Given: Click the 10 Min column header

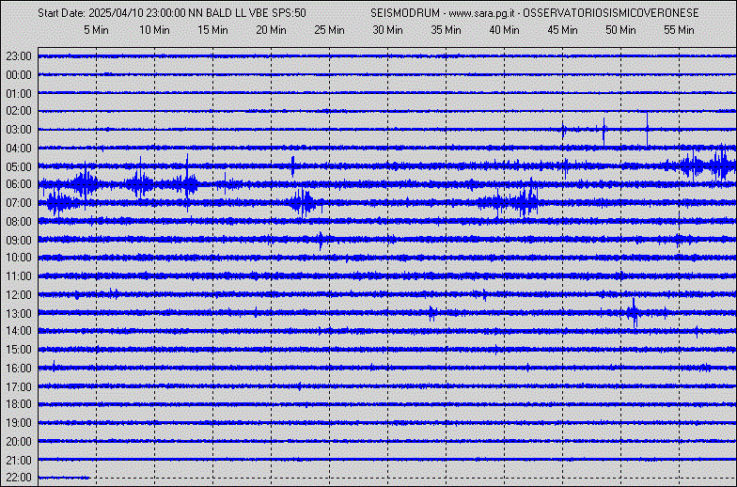Looking at the screenshot, I should pyautogui.click(x=154, y=30).
